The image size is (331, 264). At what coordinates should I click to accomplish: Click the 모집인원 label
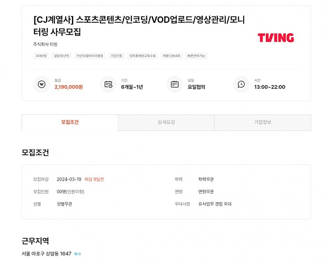pos(41,192)
